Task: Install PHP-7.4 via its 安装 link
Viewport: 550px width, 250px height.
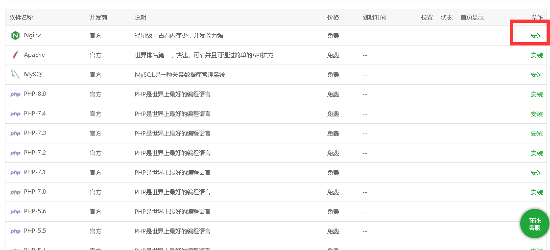Action: coord(537,114)
